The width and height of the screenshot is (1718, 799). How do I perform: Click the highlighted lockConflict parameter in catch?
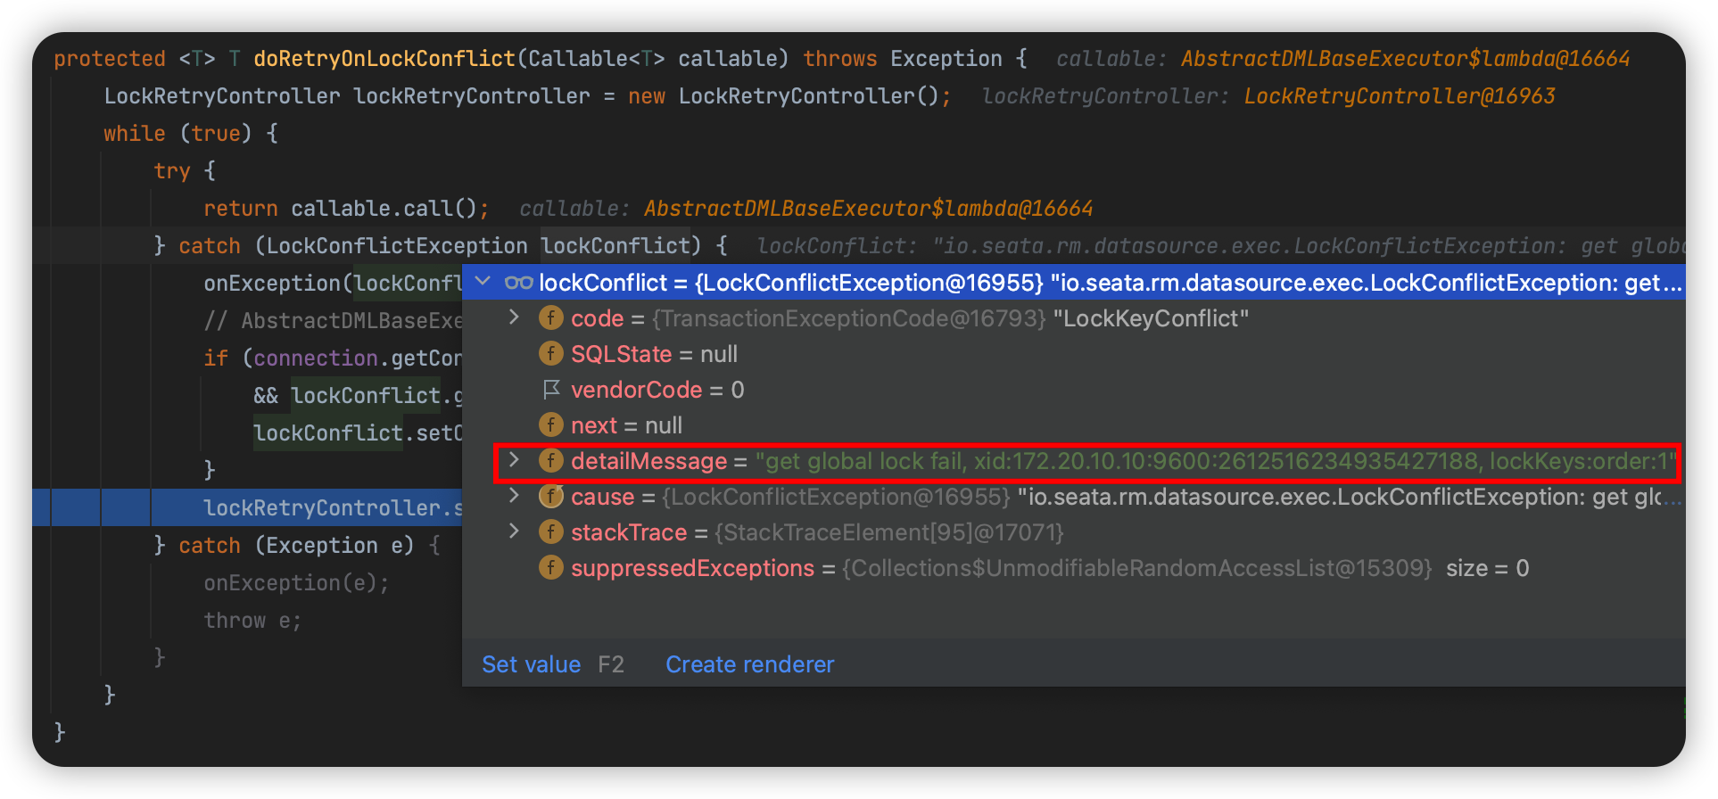point(615,246)
